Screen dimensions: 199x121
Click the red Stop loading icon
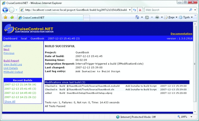(140, 10)
